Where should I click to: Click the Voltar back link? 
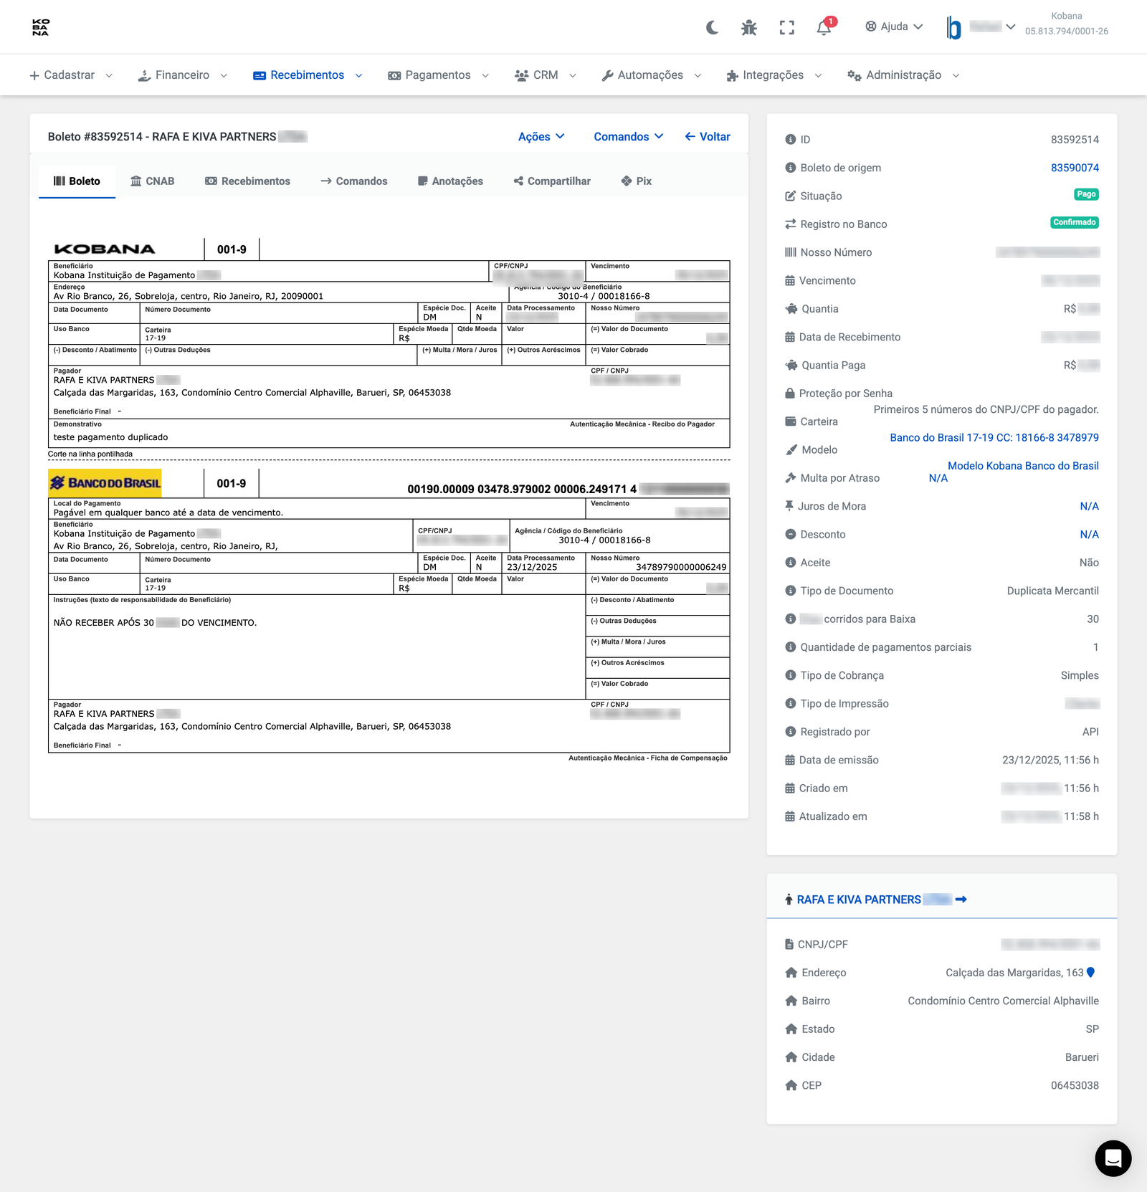pyautogui.click(x=708, y=136)
